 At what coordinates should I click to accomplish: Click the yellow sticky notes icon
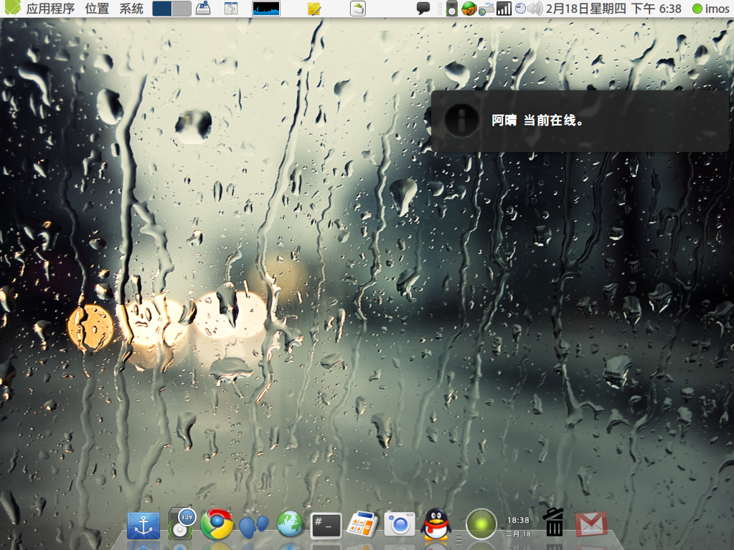click(x=314, y=9)
